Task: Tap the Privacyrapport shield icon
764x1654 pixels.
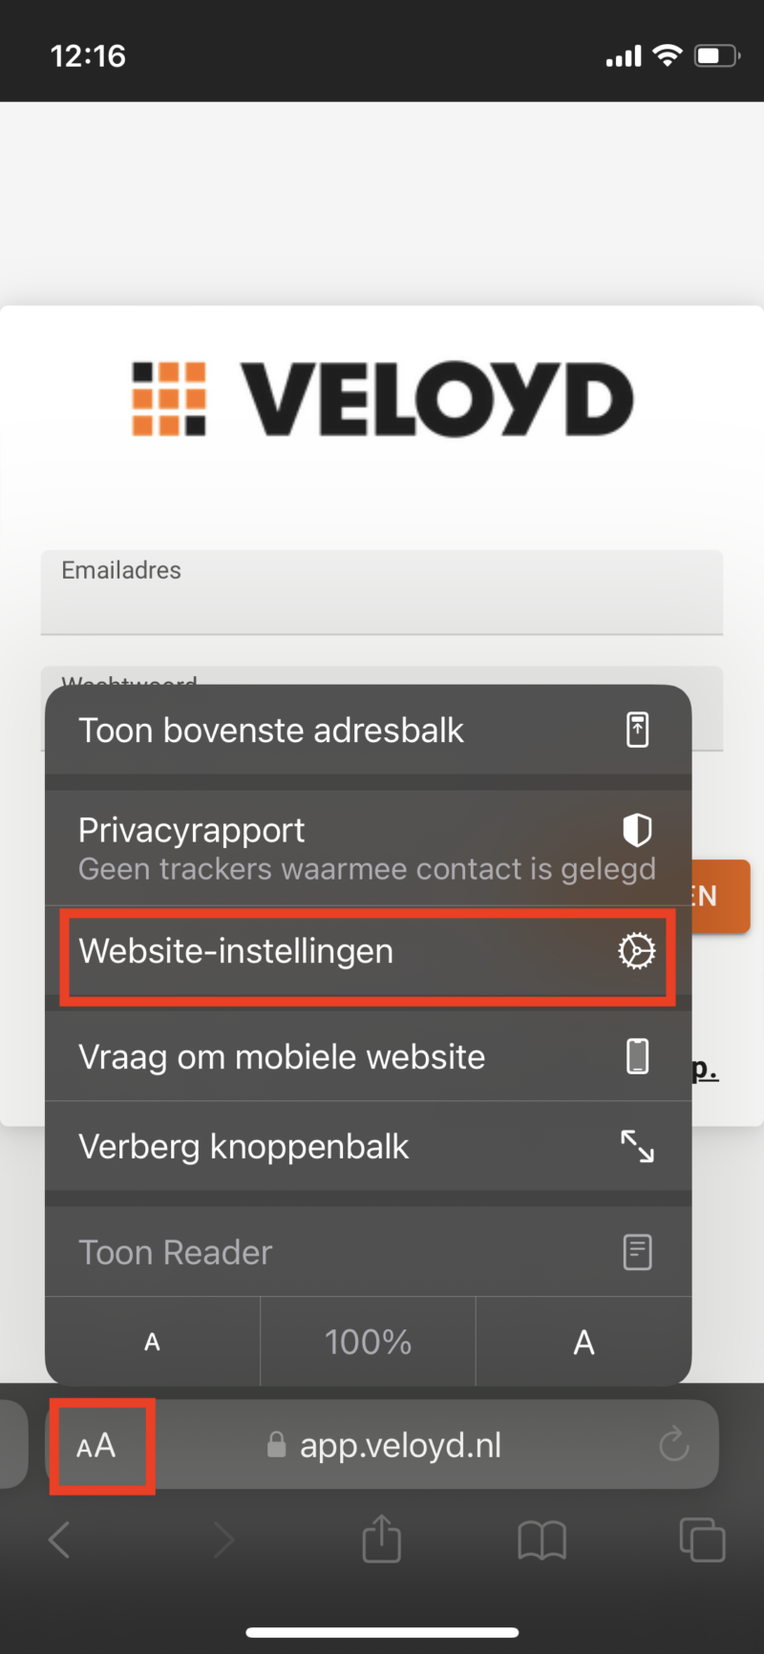Action: click(x=638, y=830)
